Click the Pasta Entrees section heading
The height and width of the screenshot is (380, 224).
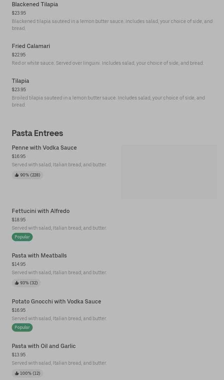coord(37,133)
